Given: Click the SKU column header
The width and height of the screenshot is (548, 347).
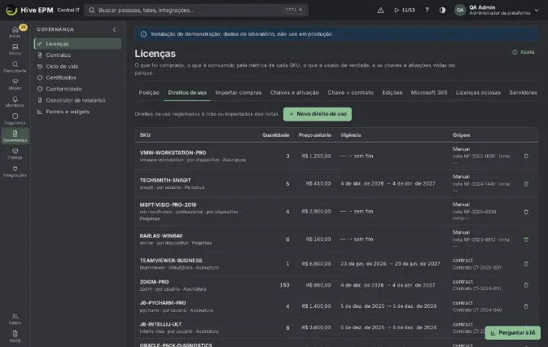Looking at the screenshot, I should coord(145,135).
